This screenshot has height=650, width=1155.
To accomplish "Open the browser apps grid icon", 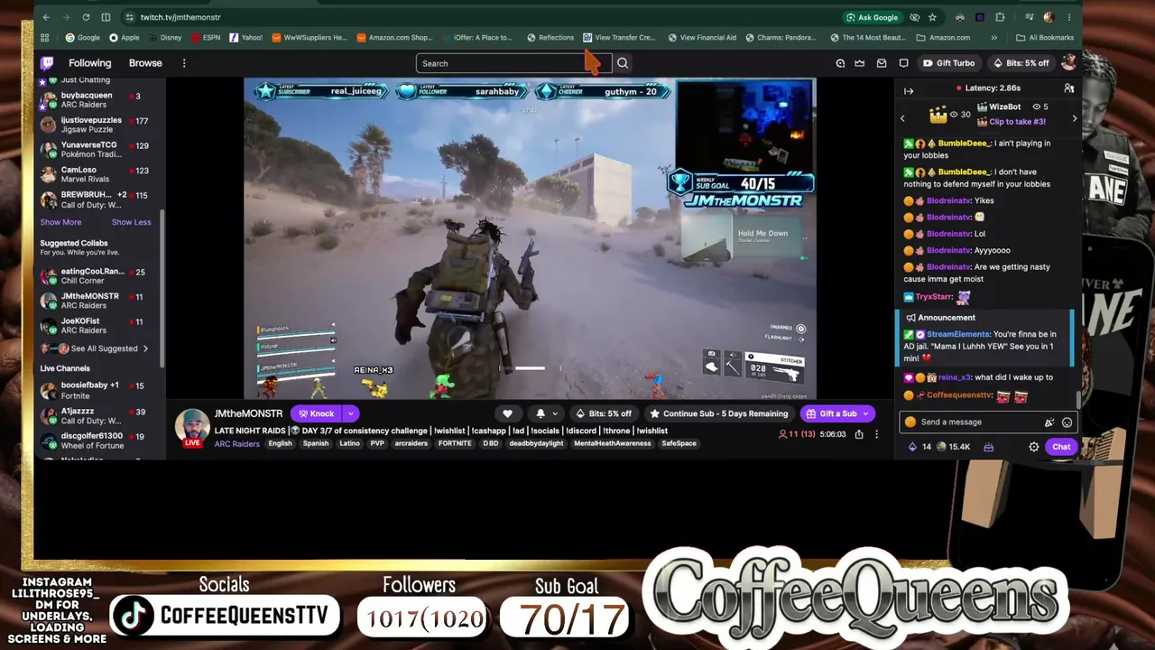I will coord(44,38).
